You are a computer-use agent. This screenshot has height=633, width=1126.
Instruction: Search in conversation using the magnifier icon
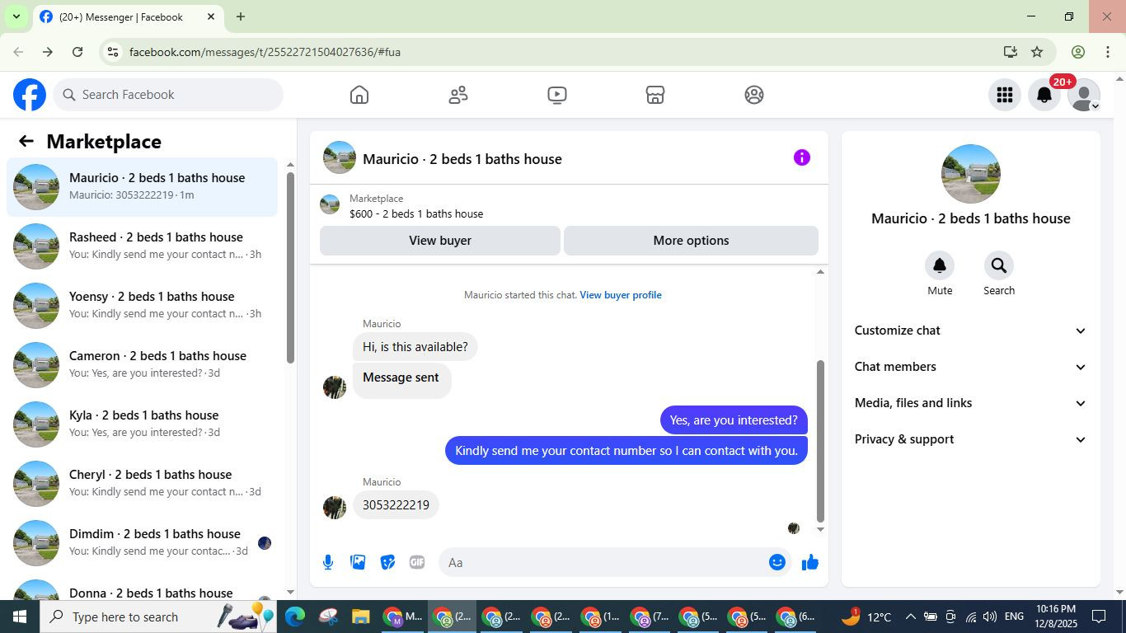coord(999,265)
